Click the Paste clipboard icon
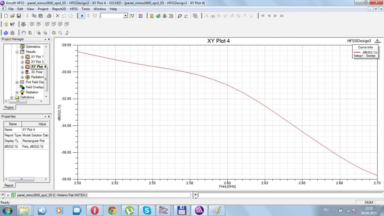The image size is (384, 216). pyautogui.click(x=40, y=16)
